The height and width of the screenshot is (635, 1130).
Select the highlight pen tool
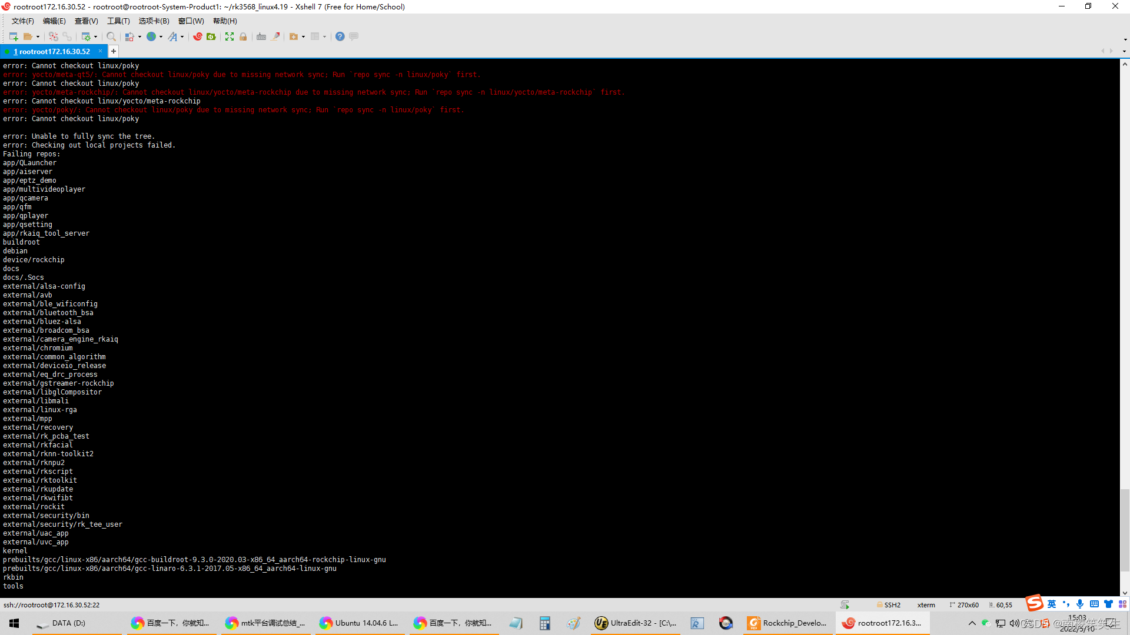tap(277, 36)
